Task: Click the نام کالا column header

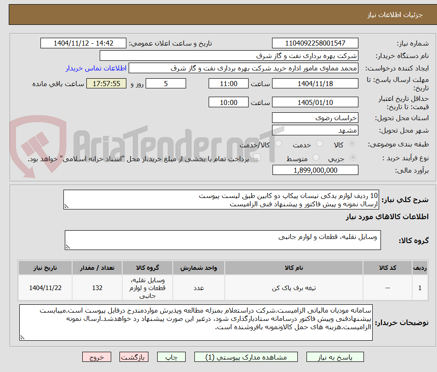Action: coord(294,268)
